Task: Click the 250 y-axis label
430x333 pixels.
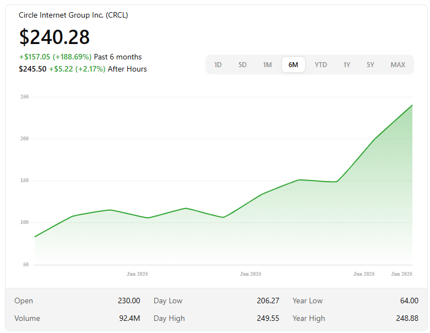Action: pyautogui.click(x=24, y=97)
